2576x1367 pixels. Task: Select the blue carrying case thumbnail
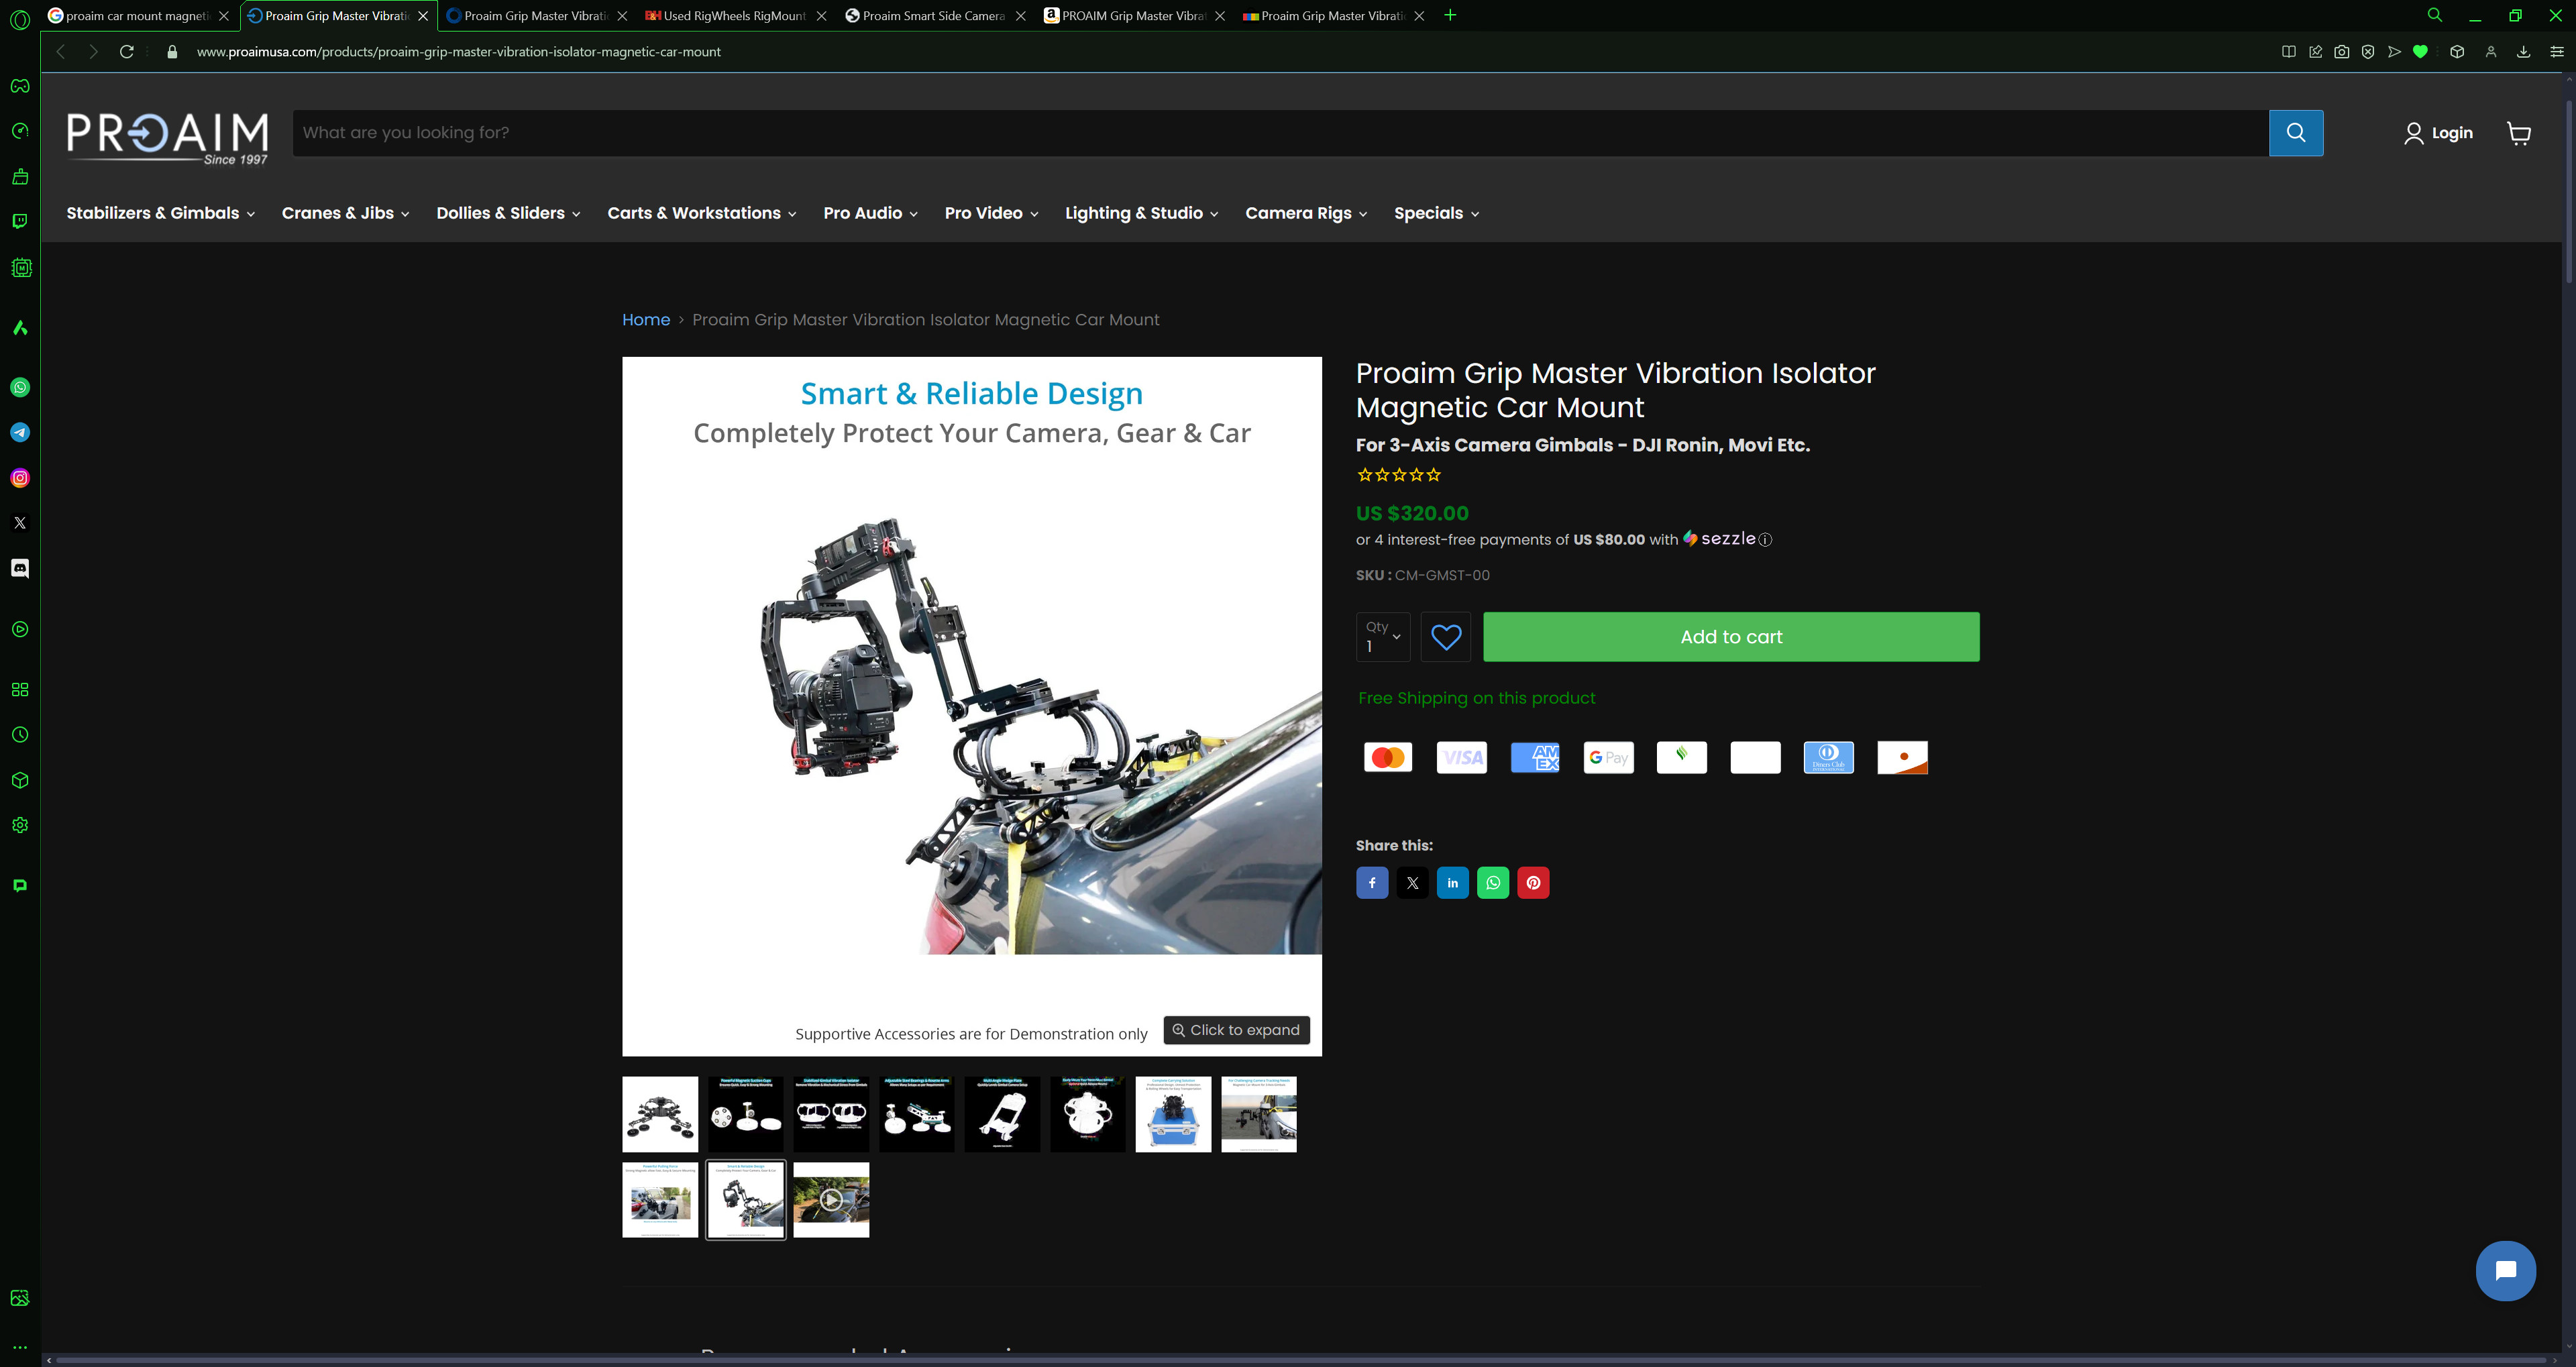[1173, 1115]
